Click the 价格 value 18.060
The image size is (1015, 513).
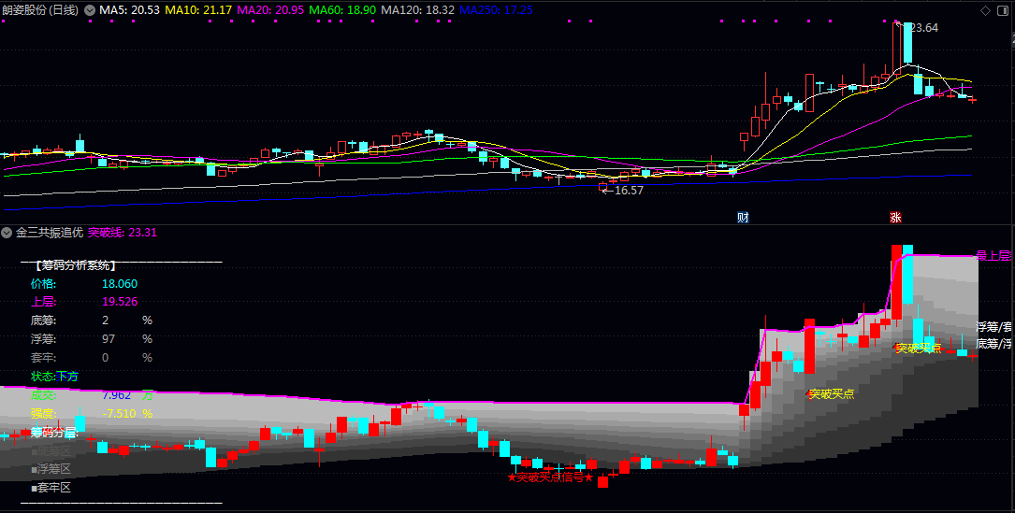120,284
